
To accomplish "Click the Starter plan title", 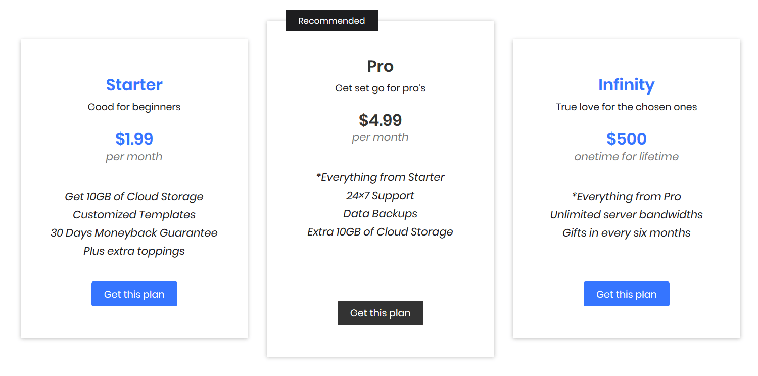I will [134, 84].
